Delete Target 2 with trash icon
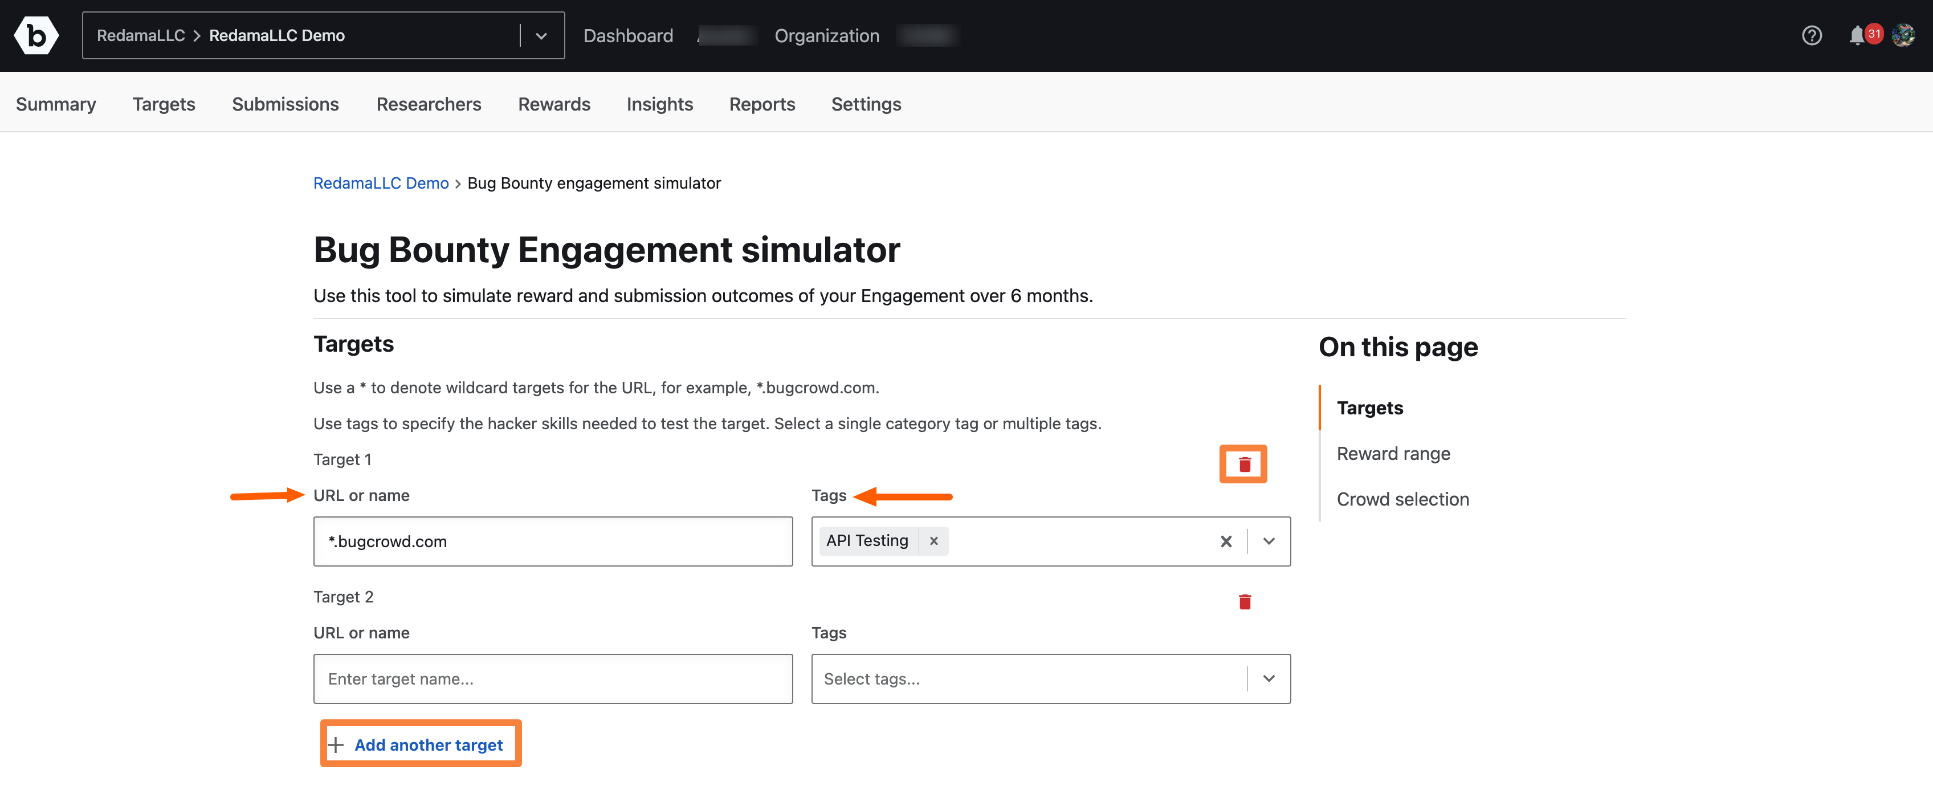 pyautogui.click(x=1244, y=601)
